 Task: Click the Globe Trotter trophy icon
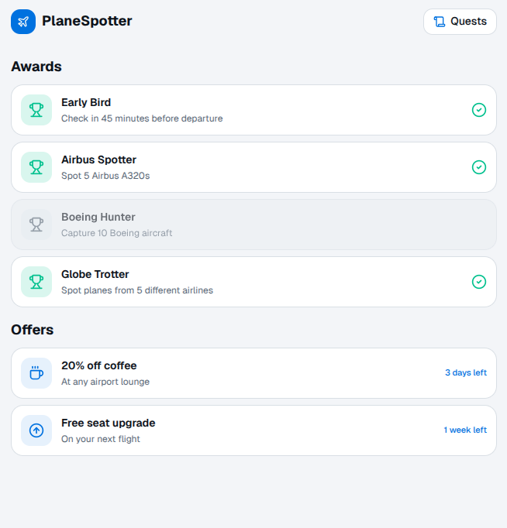click(x=36, y=282)
